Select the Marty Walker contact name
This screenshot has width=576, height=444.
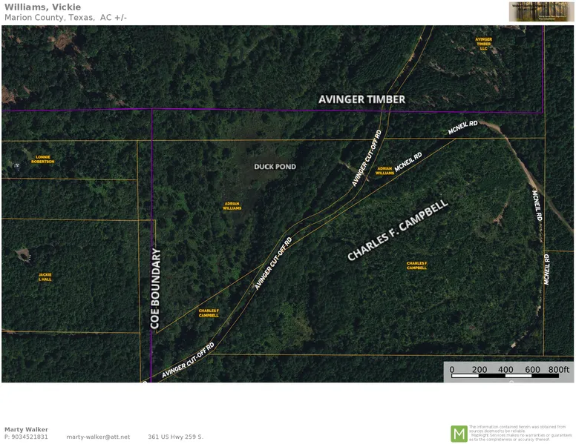(24, 429)
